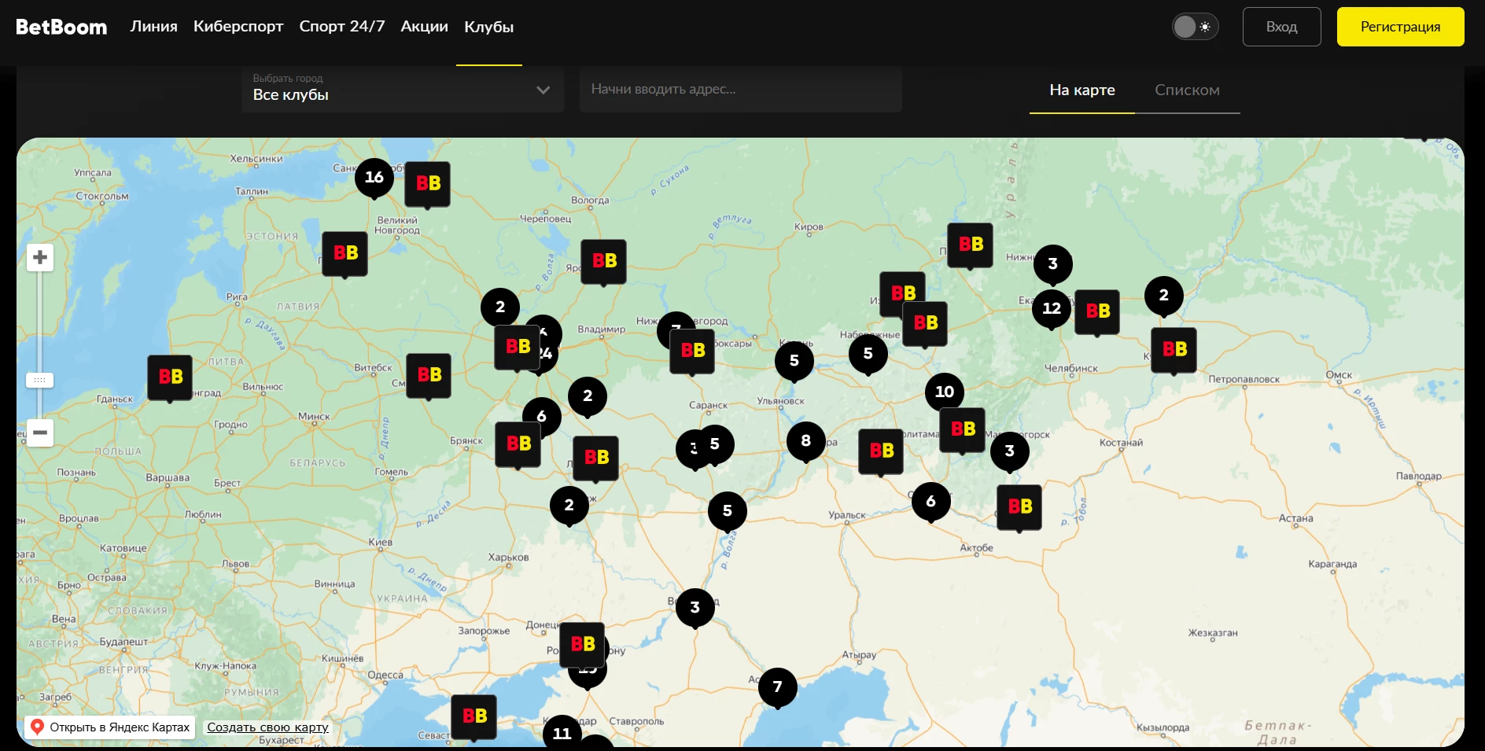Image resolution: width=1485 pixels, height=751 pixels.
Task: Click the cluster marker numbered 10
Action: (x=945, y=392)
